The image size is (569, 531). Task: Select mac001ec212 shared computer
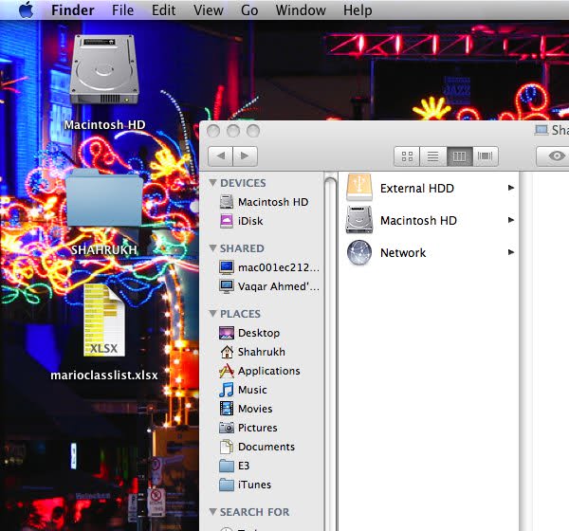(269, 267)
